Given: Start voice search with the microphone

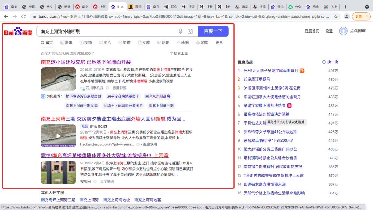Looking at the screenshot, I should coord(181,31).
